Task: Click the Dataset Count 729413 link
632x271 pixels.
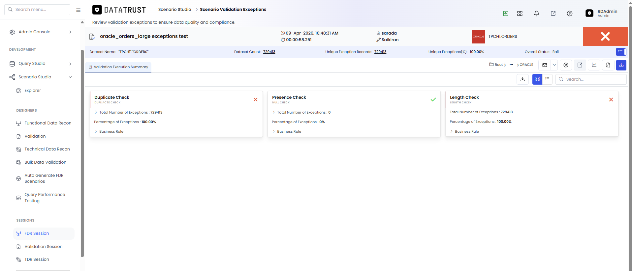Action: pyautogui.click(x=269, y=52)
